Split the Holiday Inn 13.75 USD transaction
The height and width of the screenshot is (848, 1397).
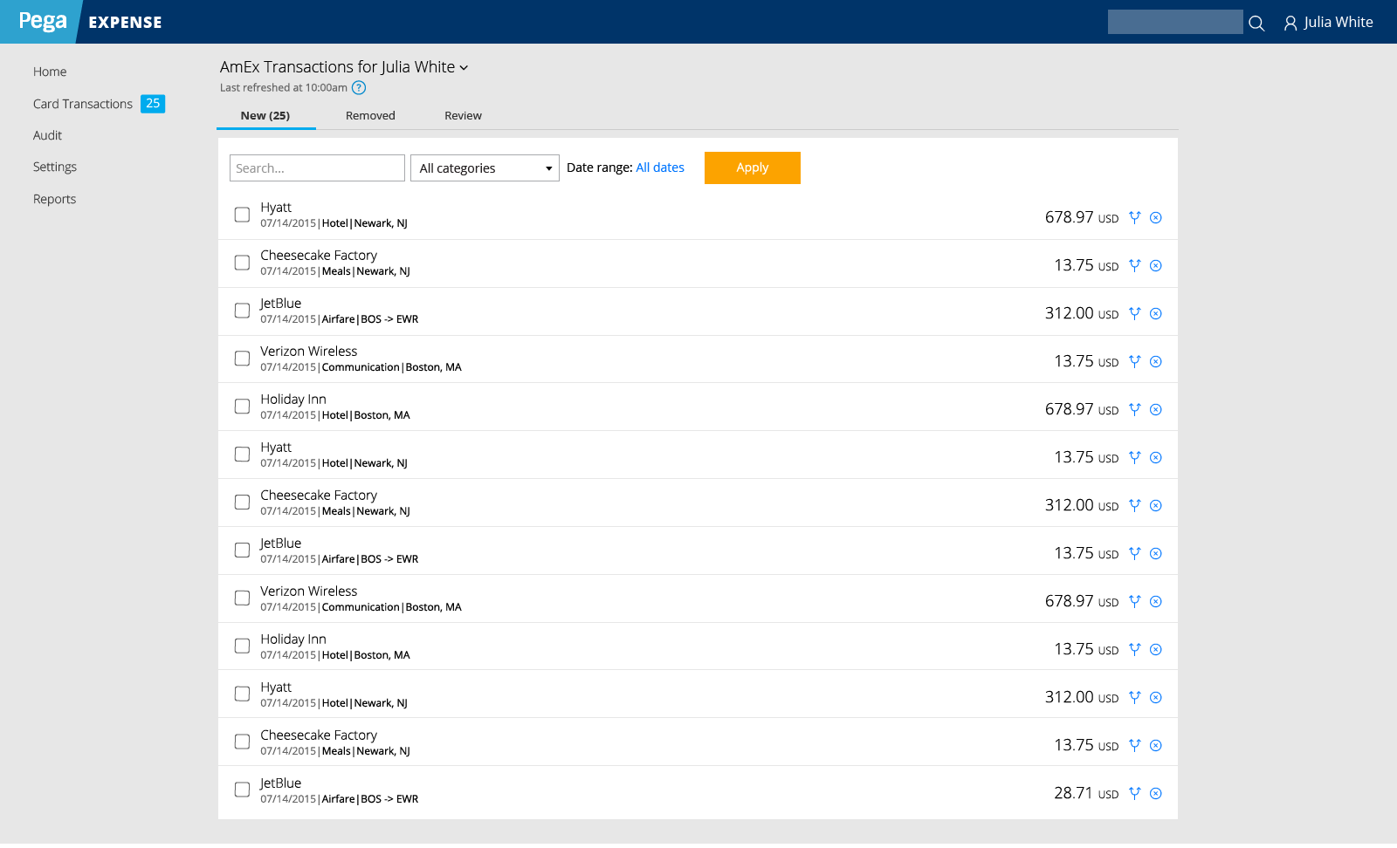pos(1135,649)
